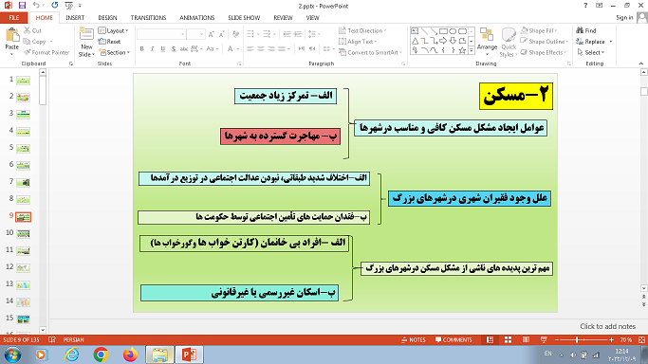
Task: Start Slide Show from status bar icon
Action: pos(544,339)
